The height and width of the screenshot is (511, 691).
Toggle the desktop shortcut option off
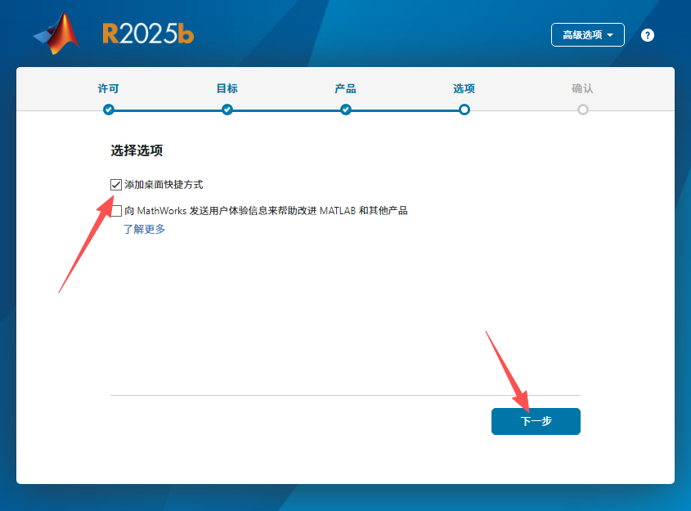pyautogui.click(x=114, y=184)
